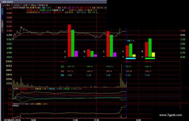Click the 67636 volume axis label

pos(9,61)
